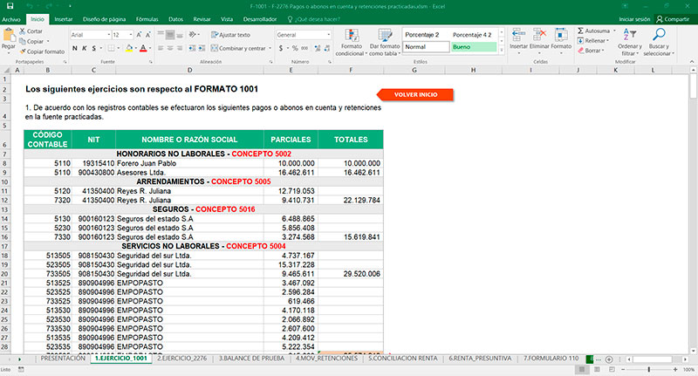
Task: Toggle middle vertical alignment
Action: (x=170, y=35)
